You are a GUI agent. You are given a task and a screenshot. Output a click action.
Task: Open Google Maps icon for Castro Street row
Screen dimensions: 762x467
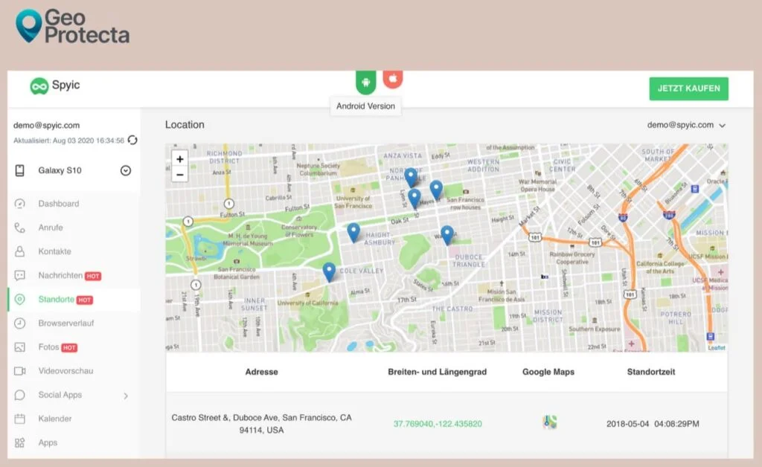point(549,422)
